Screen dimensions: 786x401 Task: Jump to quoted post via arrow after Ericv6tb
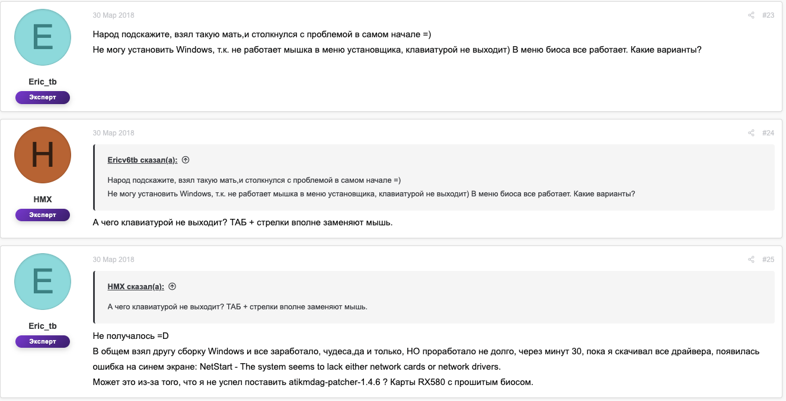click(186, 160)
